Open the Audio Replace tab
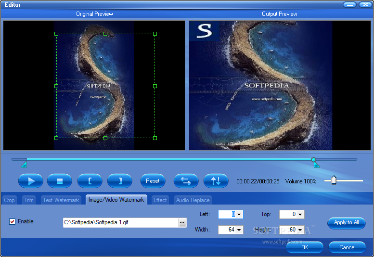This screenshot has height=257, width=374. click(x=193, y=200)
